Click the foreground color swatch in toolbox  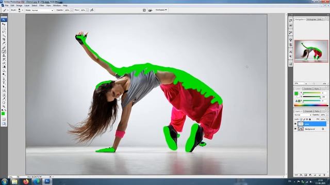3,114
